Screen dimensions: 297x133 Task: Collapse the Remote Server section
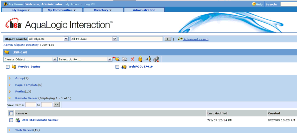(x=10, y=98)
